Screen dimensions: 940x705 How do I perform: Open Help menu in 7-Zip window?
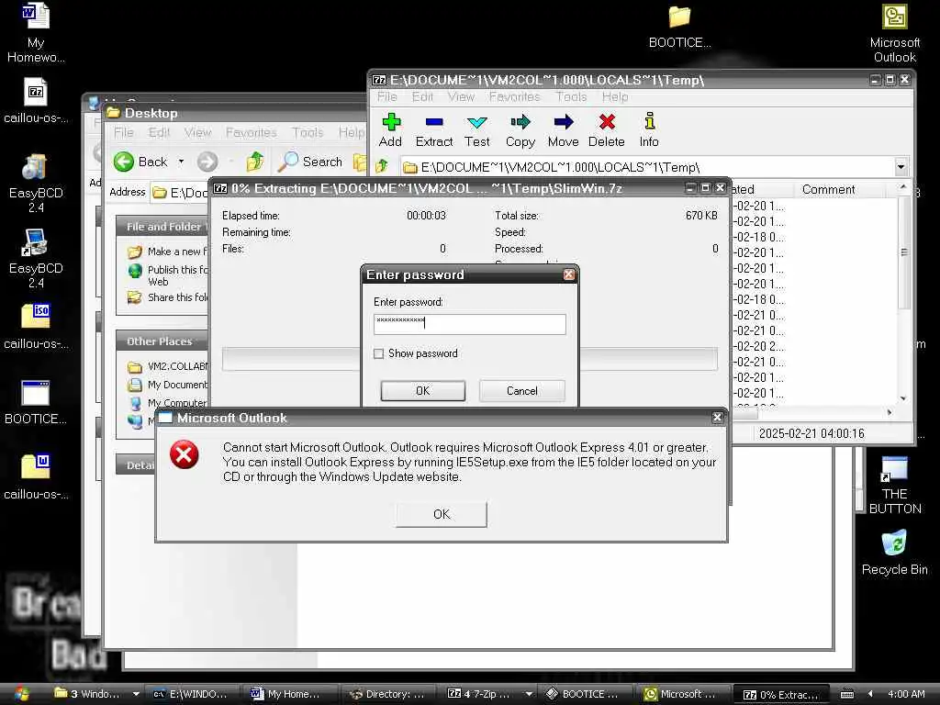614,96
